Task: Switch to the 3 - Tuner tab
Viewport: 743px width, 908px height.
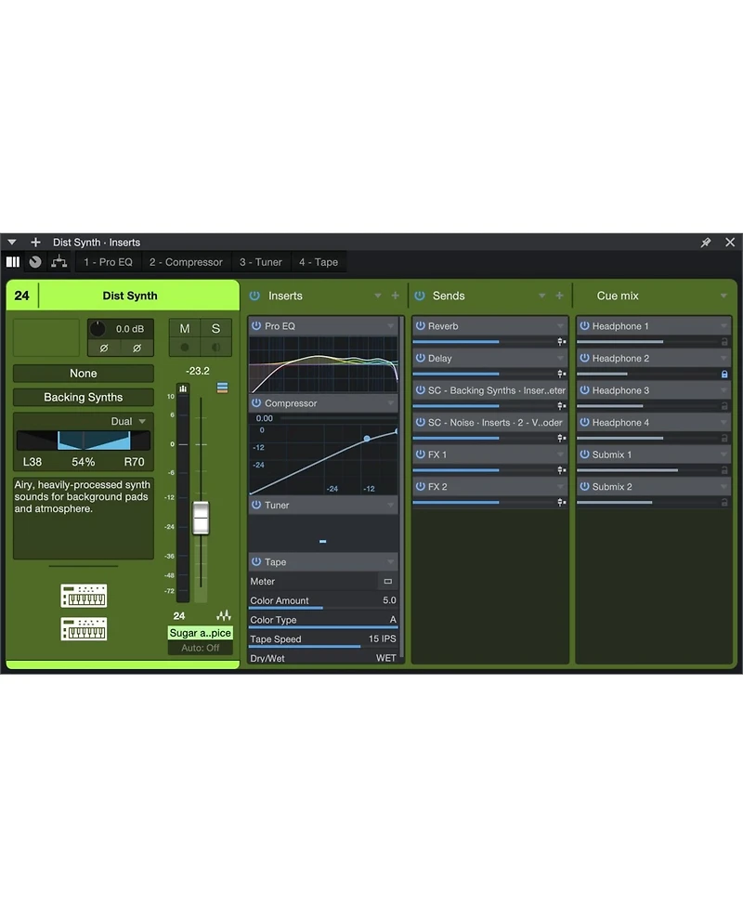Action: coord(260,262)
